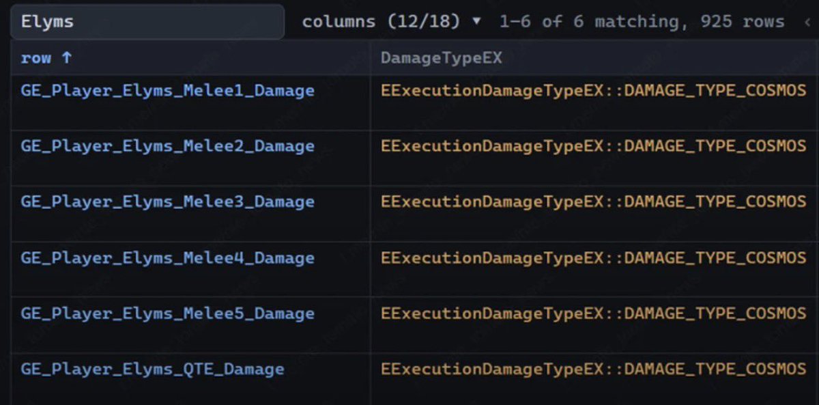The image size is (819, 405).
Task: Select DamageTypeEX value for Melee4 row
Action: [x=593, y=258]
